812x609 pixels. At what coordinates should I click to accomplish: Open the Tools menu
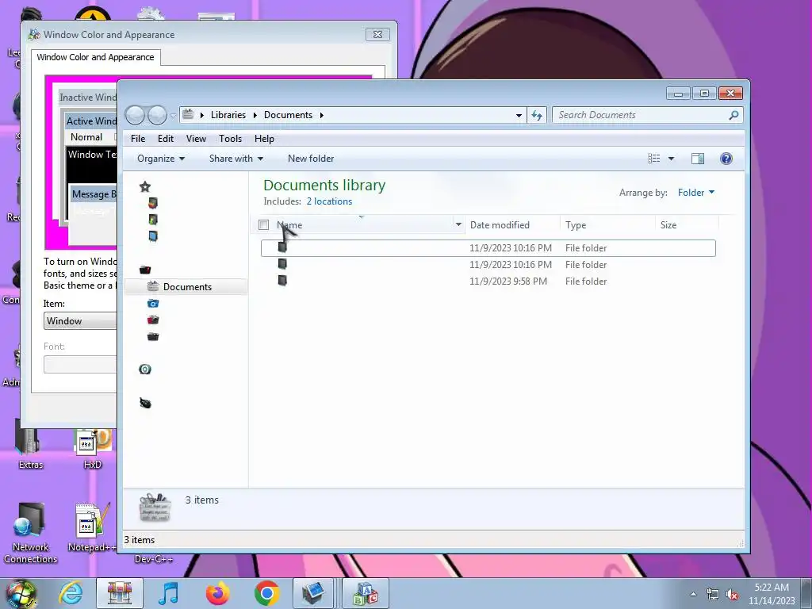coord(231,139)
